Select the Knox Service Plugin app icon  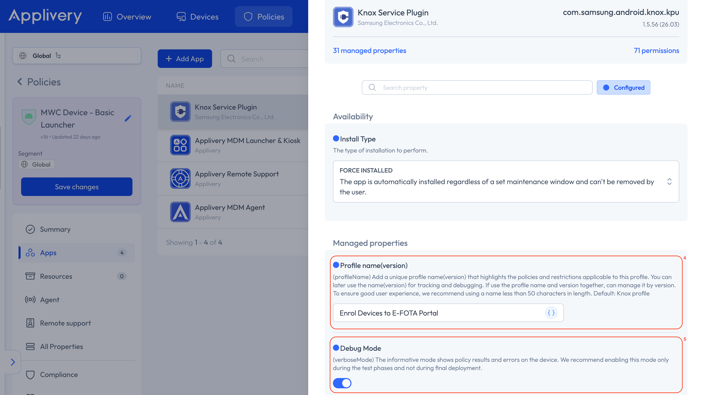[x=180, y=112]
